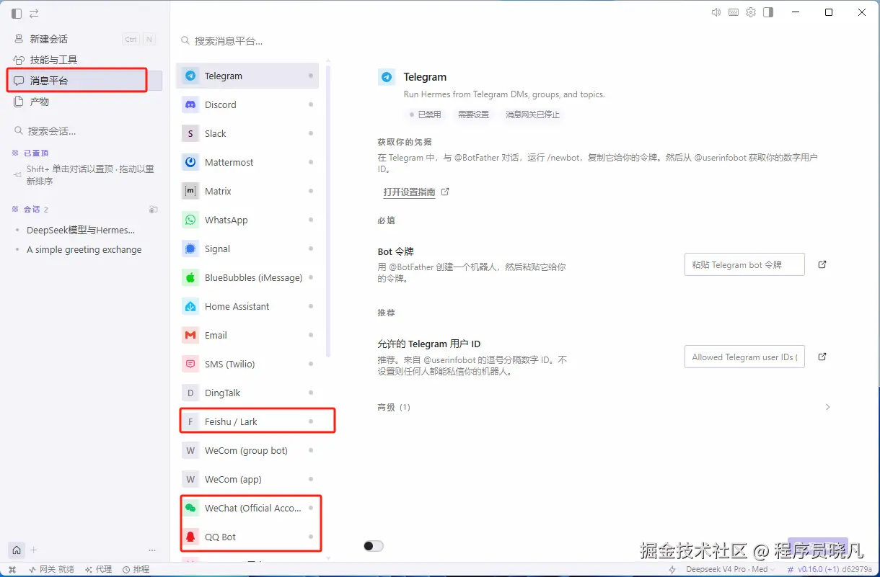
Task: Click the platform list vertical scrollbar
Action: coord(328,213)
